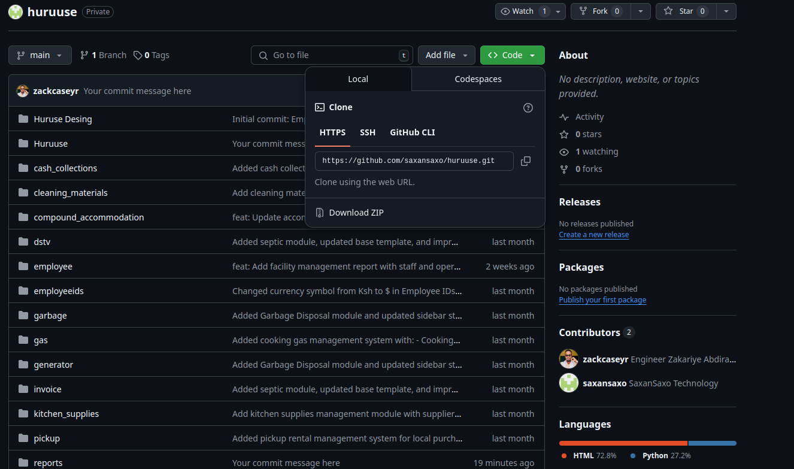The width and height of the screenshot is (794, 469).
Task: Open the Python 27.2% language entry
Action: [661, 456]
